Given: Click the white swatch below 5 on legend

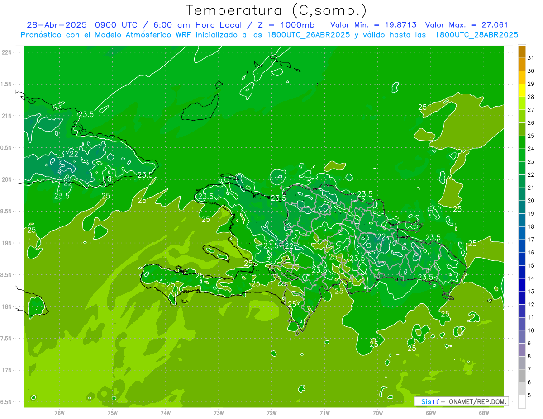Looking at the screenshot, I should tap(522, 402).
